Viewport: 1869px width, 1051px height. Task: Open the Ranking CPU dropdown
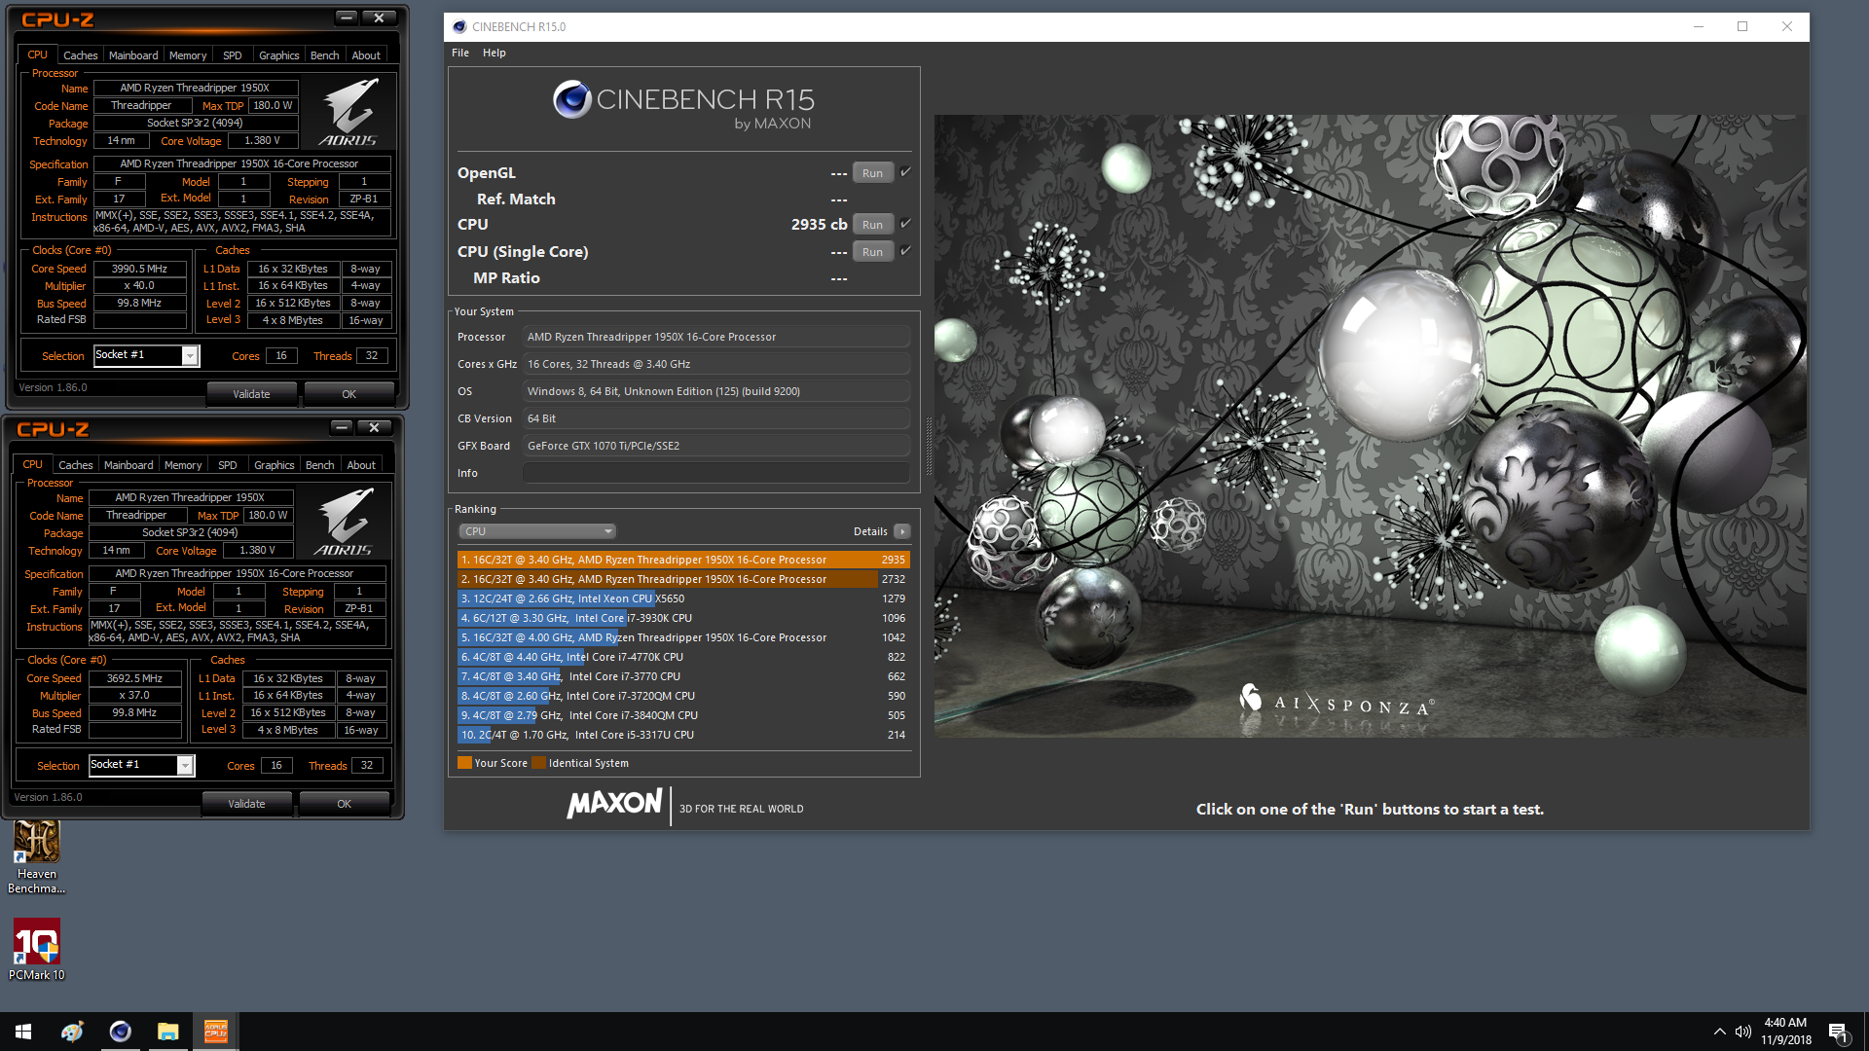pos(536,531)
